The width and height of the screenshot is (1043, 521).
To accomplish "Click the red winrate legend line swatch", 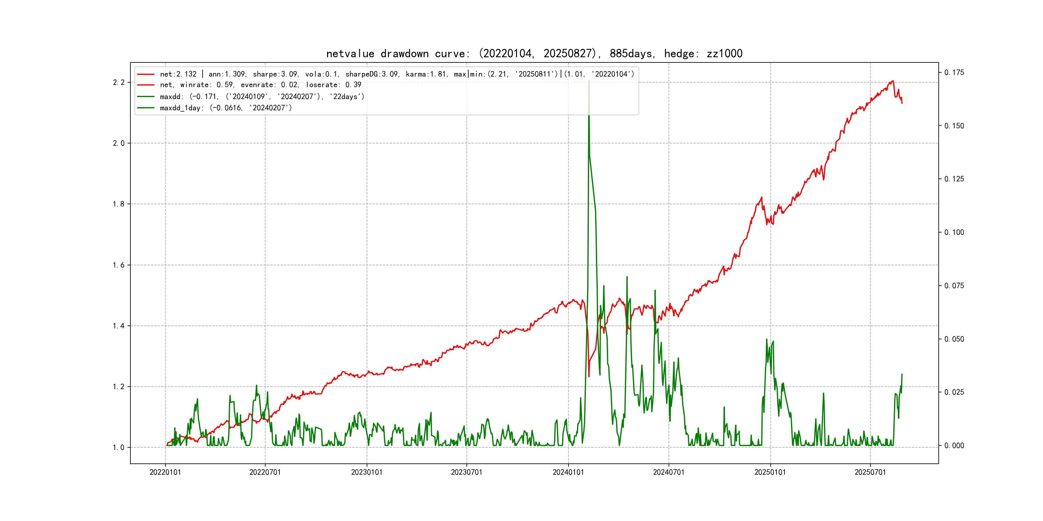I will (146, 85).
